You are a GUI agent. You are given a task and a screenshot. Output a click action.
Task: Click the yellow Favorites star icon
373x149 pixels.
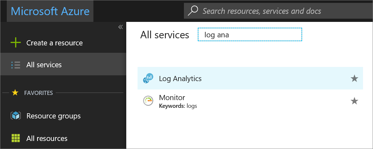15,93
